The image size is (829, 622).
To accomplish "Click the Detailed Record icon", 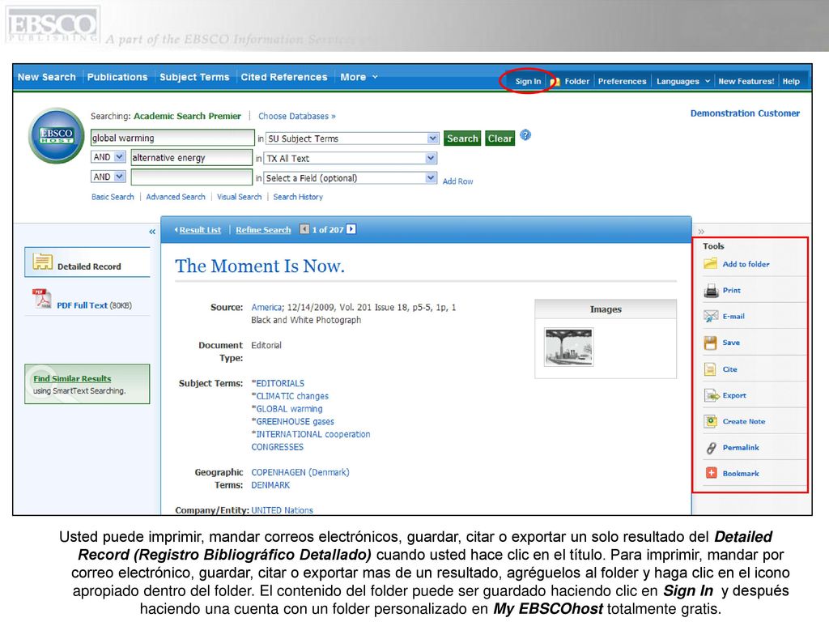I will point(42,262).
